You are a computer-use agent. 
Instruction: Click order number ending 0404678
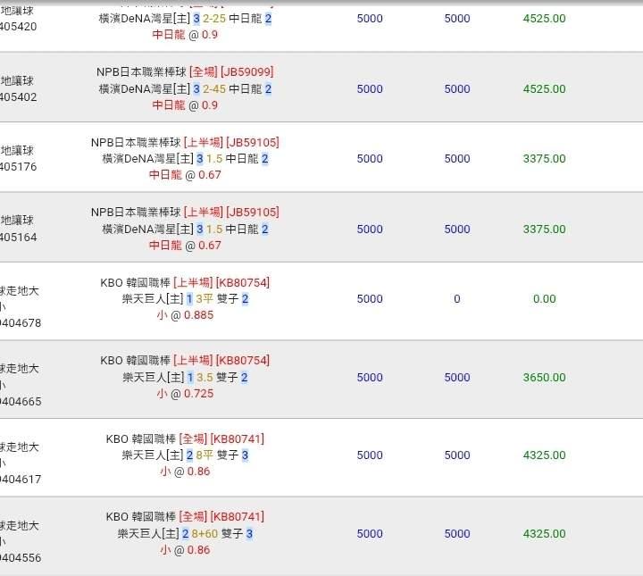[21, 322]
